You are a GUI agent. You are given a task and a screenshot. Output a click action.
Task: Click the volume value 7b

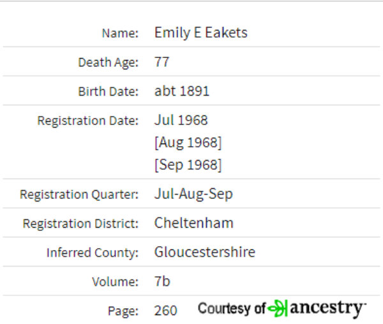(x=162, y=281)
